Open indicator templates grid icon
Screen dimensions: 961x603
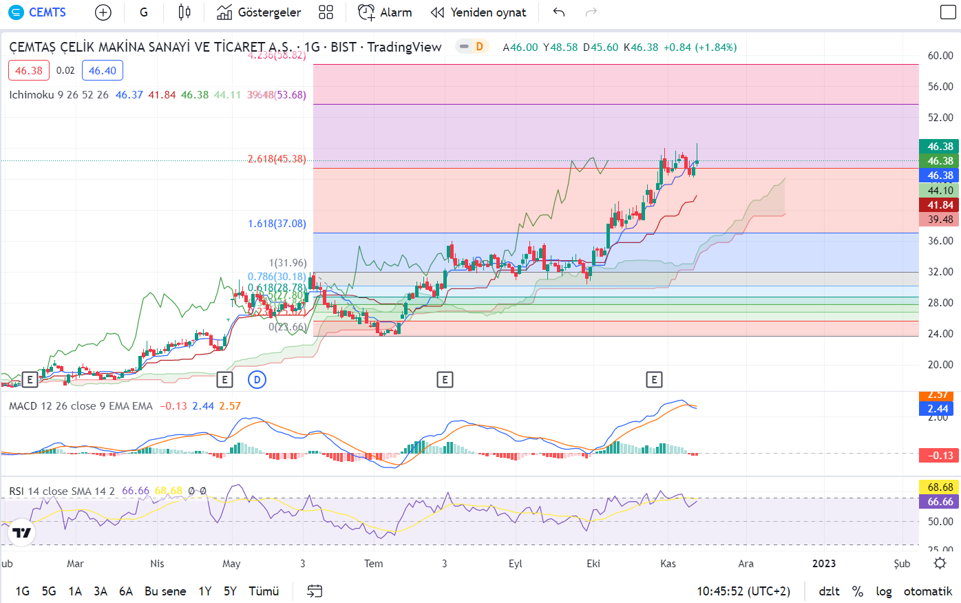(326, 12)
